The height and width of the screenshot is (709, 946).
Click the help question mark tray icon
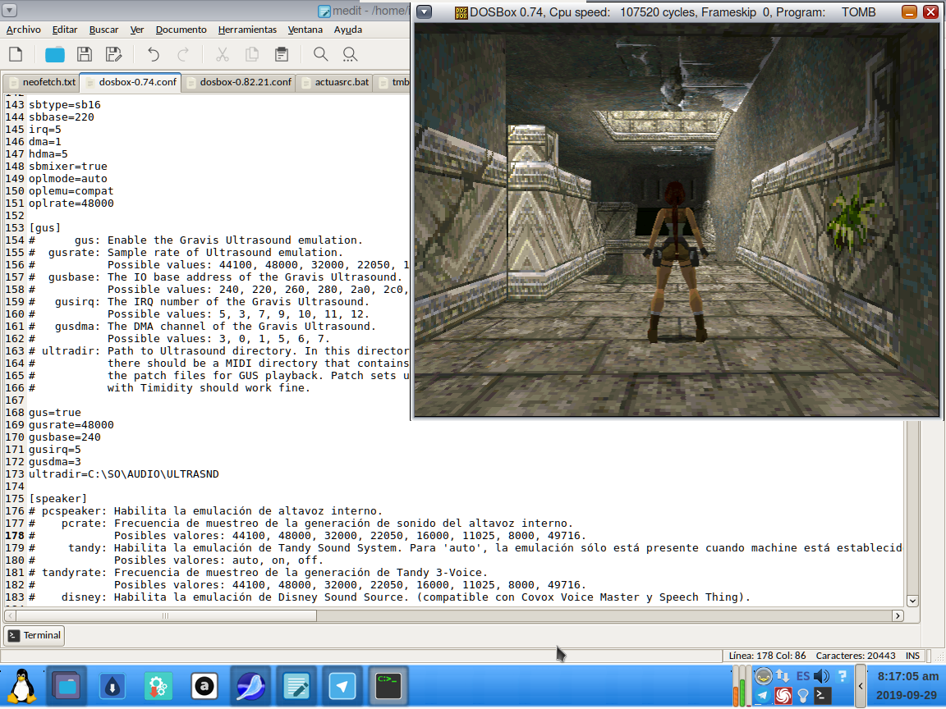click(x=843, y=676)
